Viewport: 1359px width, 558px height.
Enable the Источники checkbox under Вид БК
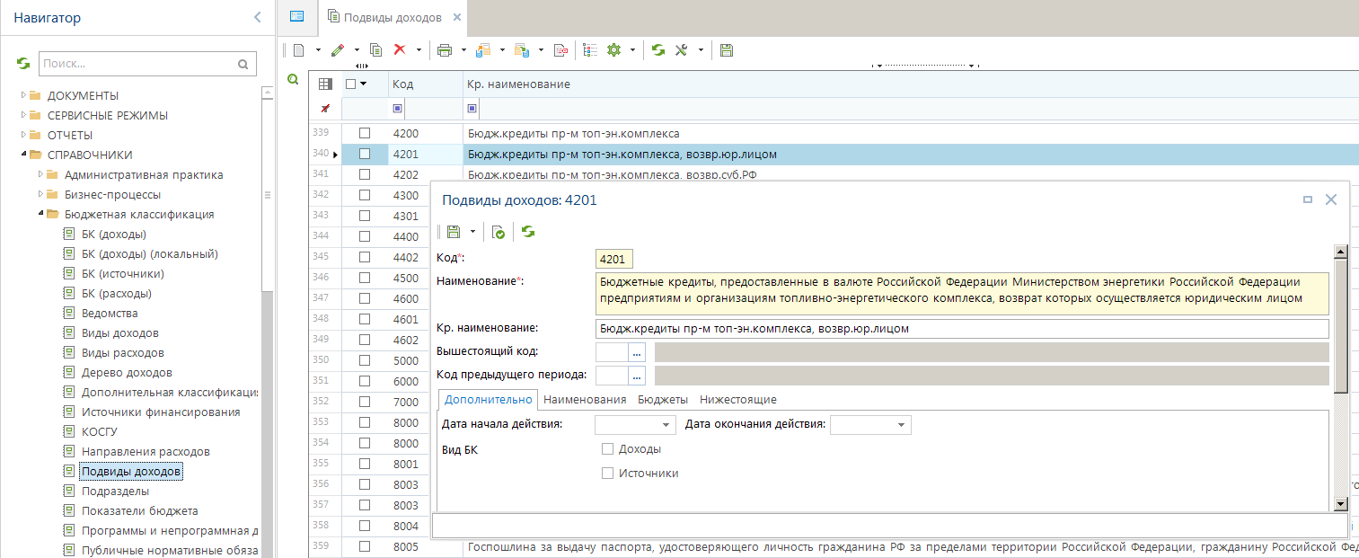(x=607, y=473)
